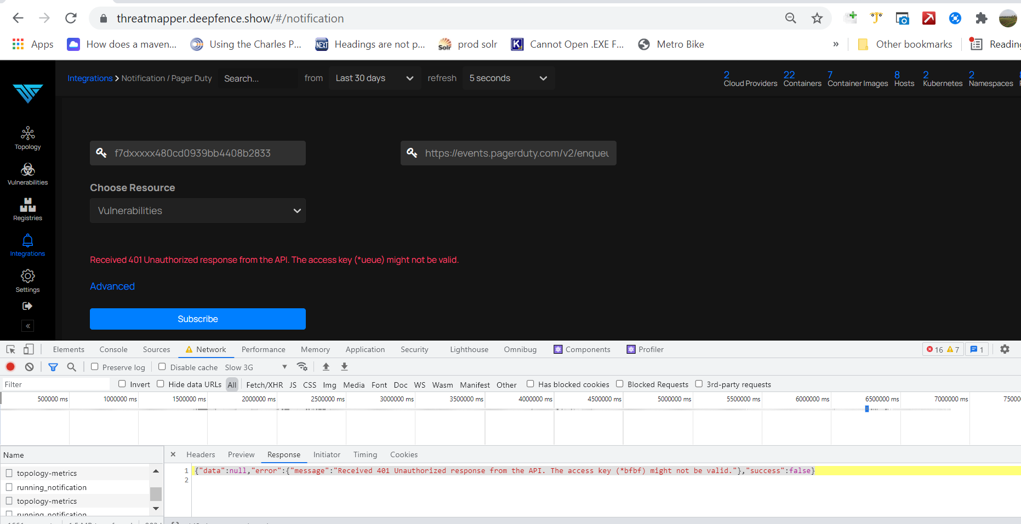Screen dimensions: 1021x524
Task: Stop recording network log red button
Action: [x=10, y=367]
